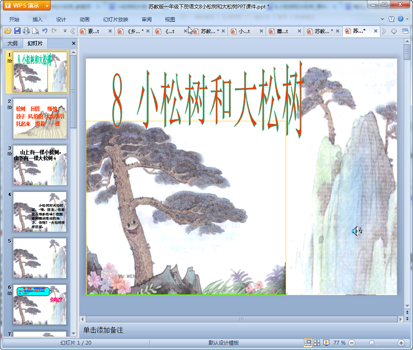Image resolution: width=413 pixels, height=350 pixels.
Task: Expand the WPS menu dropdown arrow
Action: (x=47, y=5)
